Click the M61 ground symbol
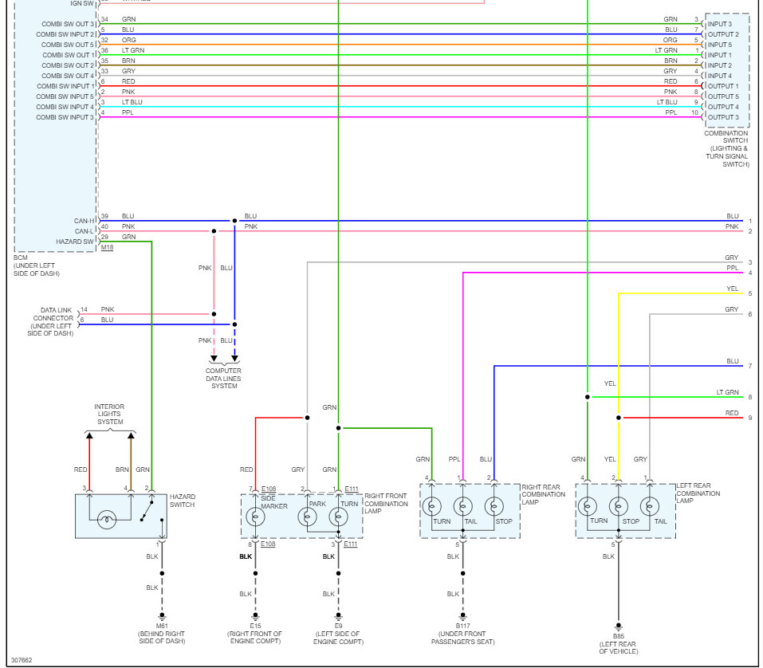The height and width of the screenshot is (668, 763). click(x=162, y=616)
